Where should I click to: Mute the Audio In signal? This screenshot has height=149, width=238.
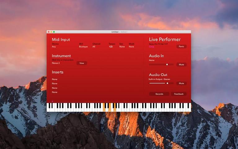click(x=181, y=65)
